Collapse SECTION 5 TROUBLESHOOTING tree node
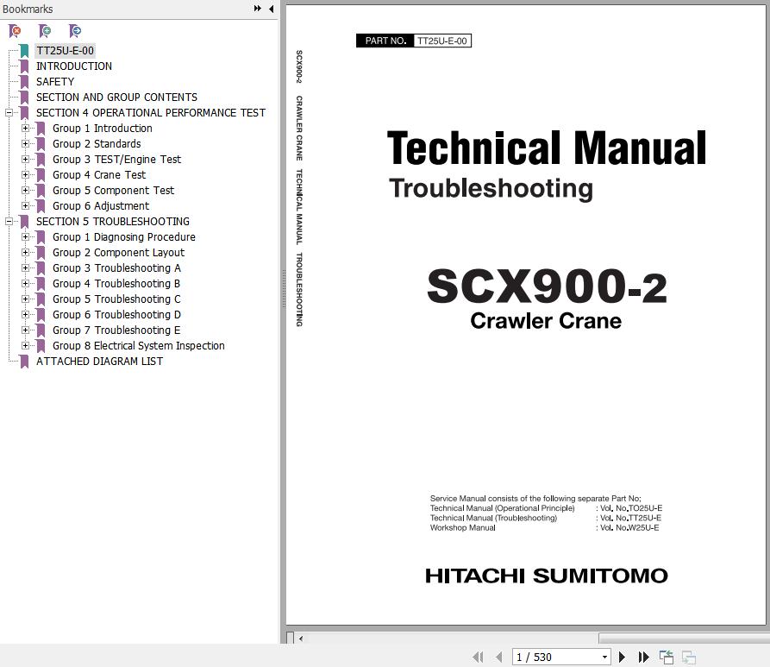 coord(9,221)
